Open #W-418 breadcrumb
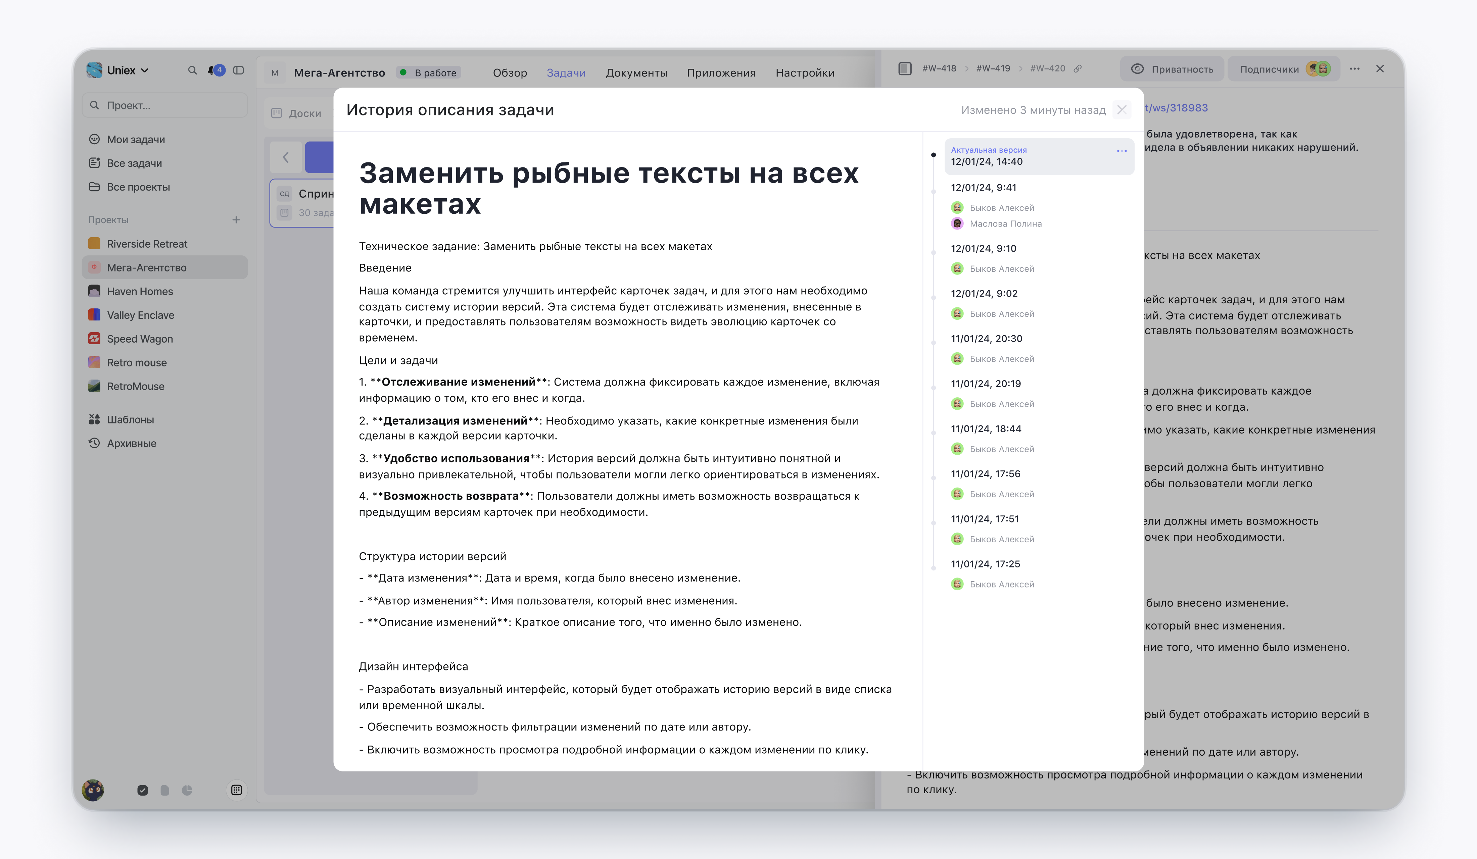Image resolution: width=1477 pixels, height=859 pixels. coord(939,68)
